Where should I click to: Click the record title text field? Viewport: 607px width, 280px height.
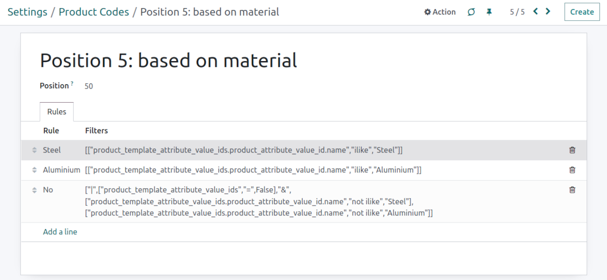169,60
